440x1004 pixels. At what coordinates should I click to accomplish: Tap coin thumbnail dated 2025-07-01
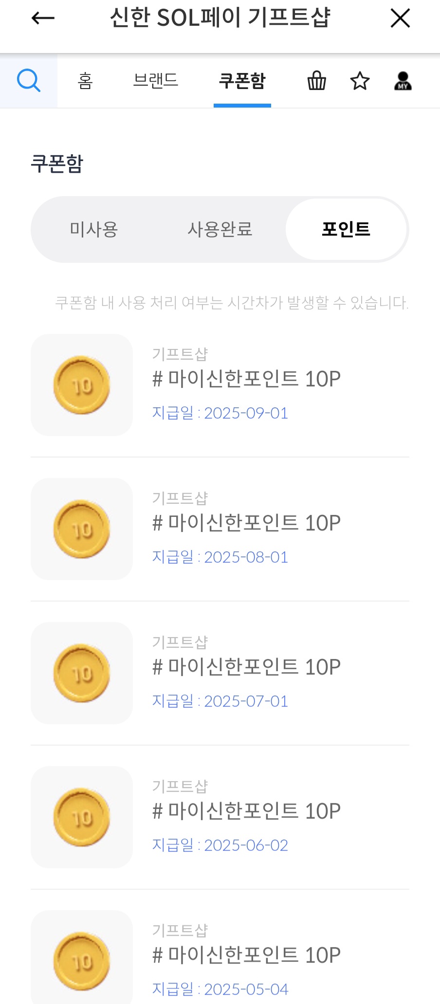[x=82, y=673]
